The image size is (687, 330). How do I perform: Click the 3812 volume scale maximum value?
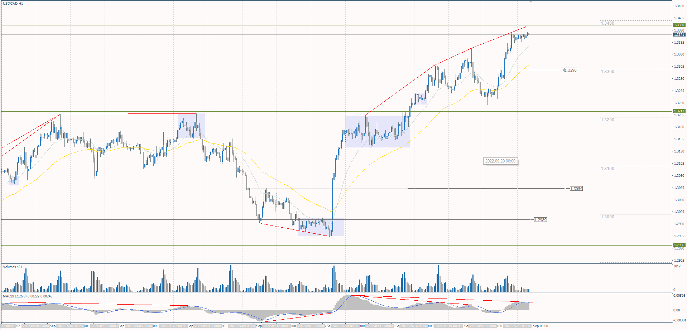[x=677, y=266]
